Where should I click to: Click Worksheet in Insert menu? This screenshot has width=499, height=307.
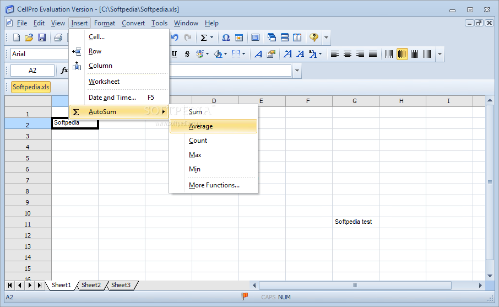tap(119, 82)
